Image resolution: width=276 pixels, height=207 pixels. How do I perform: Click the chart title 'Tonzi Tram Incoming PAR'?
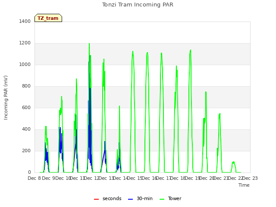click(x=138, y=5)
